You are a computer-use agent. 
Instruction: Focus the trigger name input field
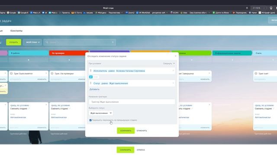[132, 102]
